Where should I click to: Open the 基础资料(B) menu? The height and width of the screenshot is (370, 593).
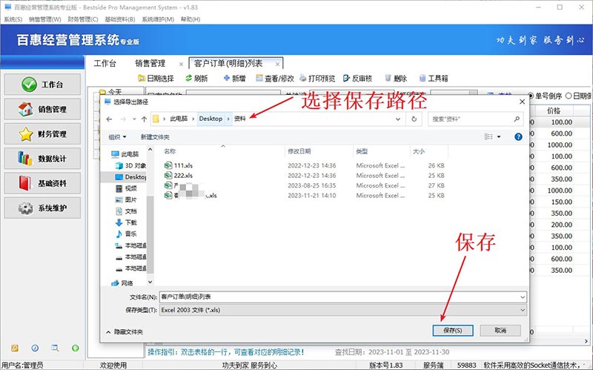tap(120, 19)
